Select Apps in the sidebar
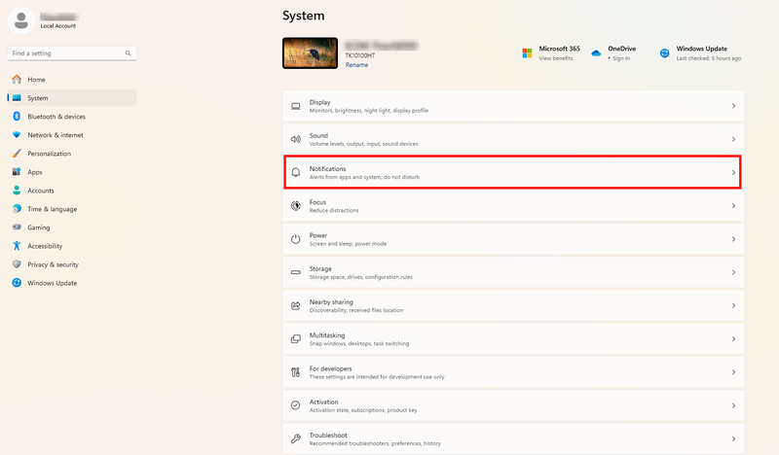This screenshot has height=455, width=779. 72,172
